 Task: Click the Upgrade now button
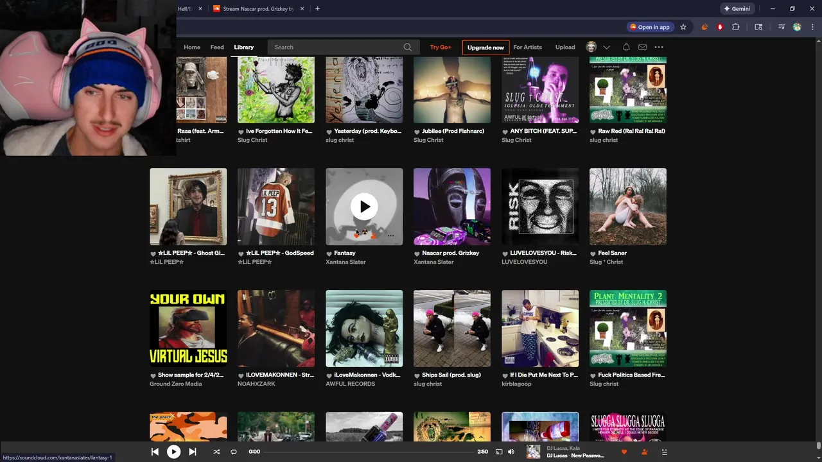[x=485, y=47]
